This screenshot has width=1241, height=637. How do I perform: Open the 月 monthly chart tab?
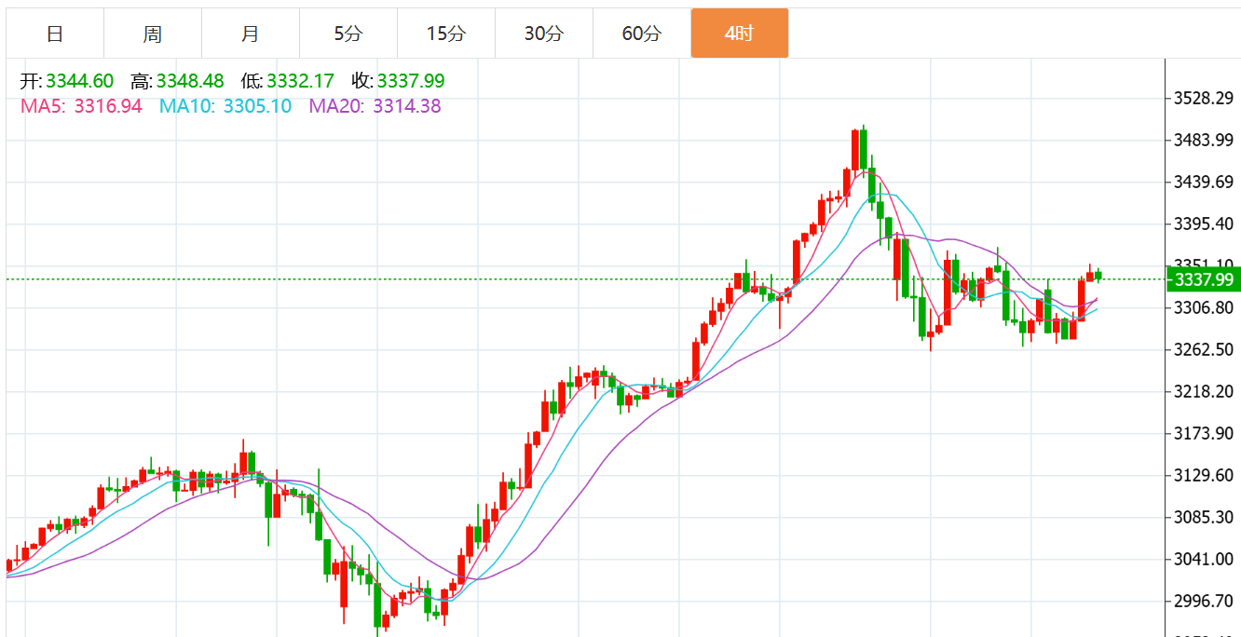(251, 34)
